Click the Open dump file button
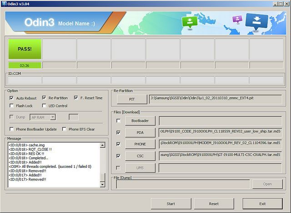 pyautogui.click(x=267, y=184)
